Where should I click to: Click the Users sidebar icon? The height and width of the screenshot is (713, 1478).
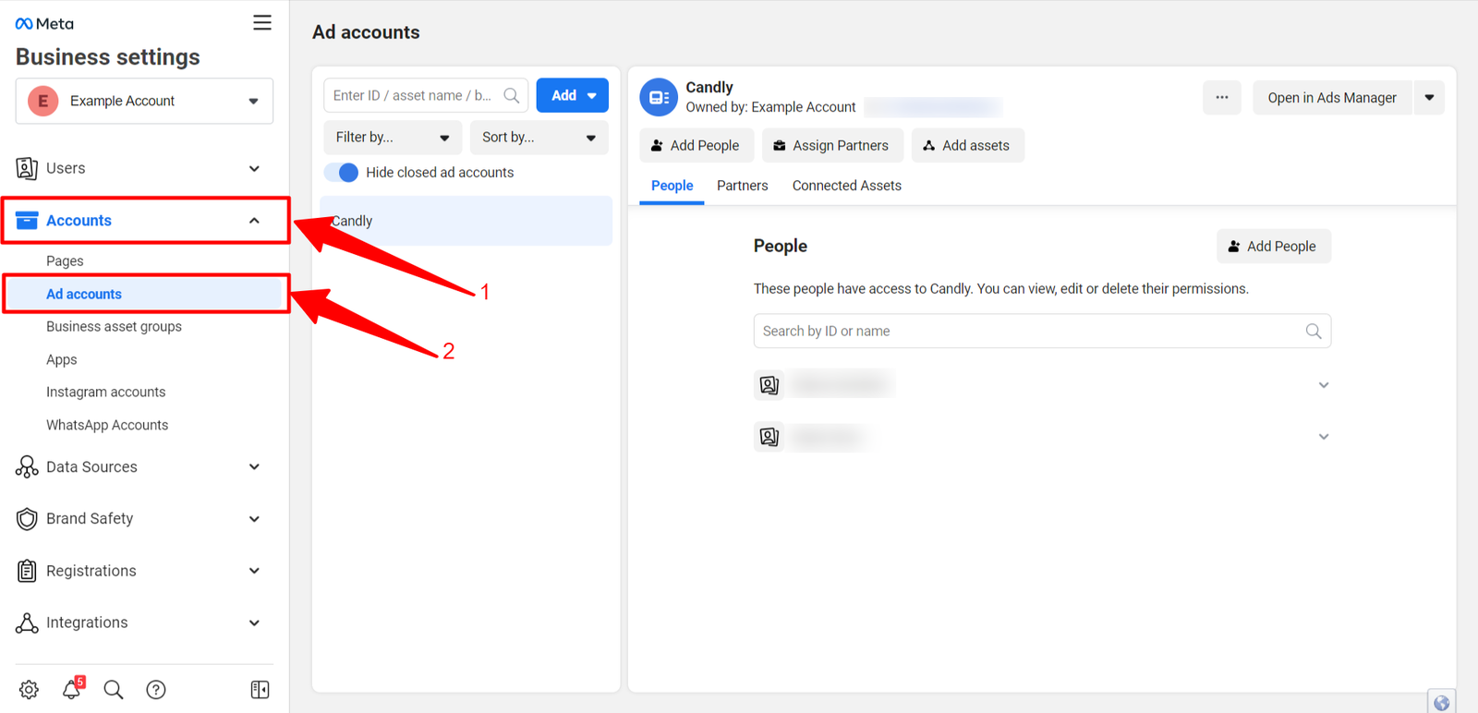[x=27, y=168]
